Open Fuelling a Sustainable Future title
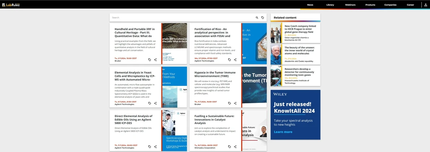This screenshot has height=152, width=430. point(214,120)
